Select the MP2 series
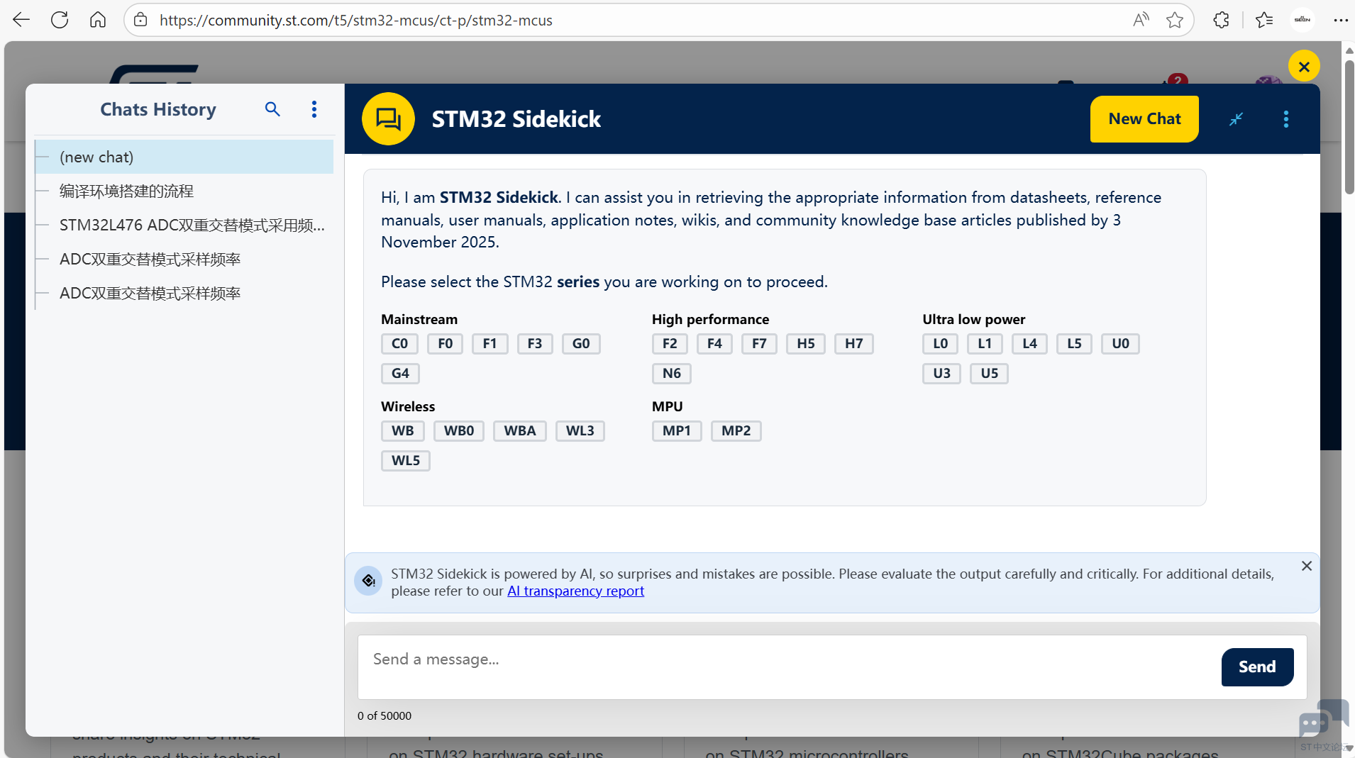 tap(736, 431)
